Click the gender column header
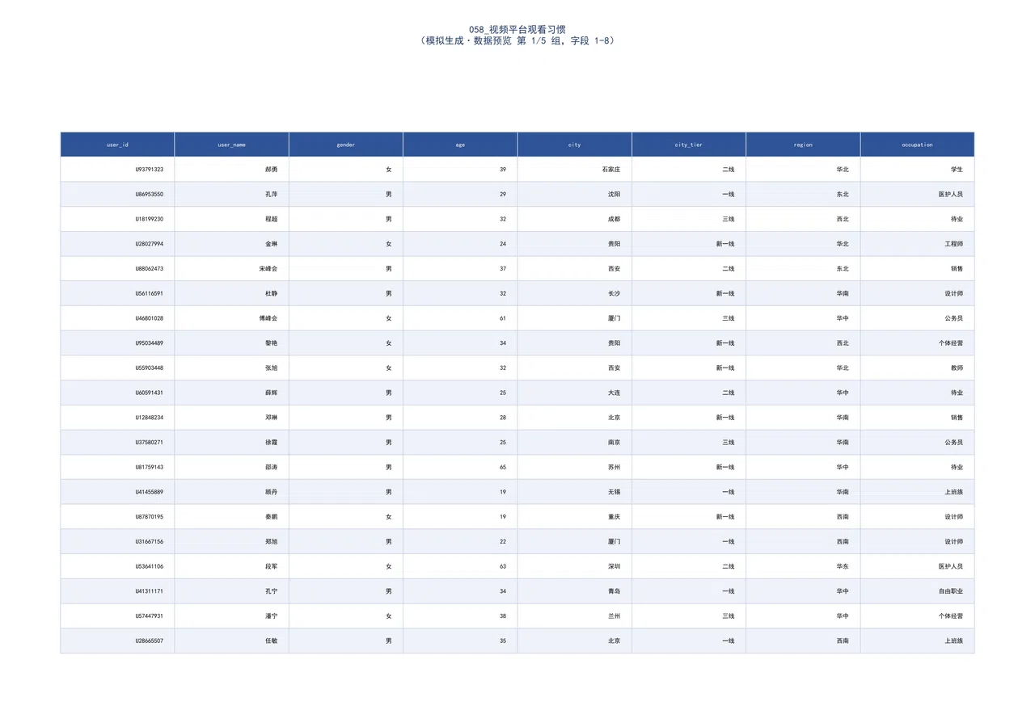This screenshot has width=1035, height=706. [346, 145]
